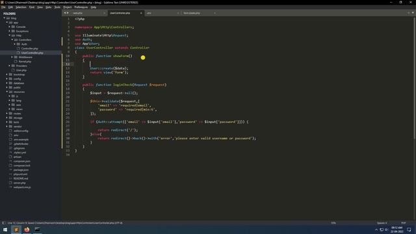The width and height of the screenshot is (416, 234).
Task: Switch to the UserController.php tab
Action: pyautogui.click(x=120, y=13)
